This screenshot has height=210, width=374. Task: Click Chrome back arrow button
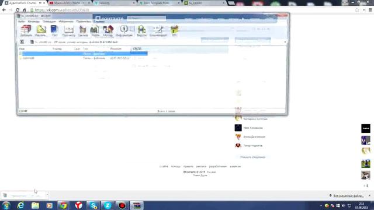(4, 10)
